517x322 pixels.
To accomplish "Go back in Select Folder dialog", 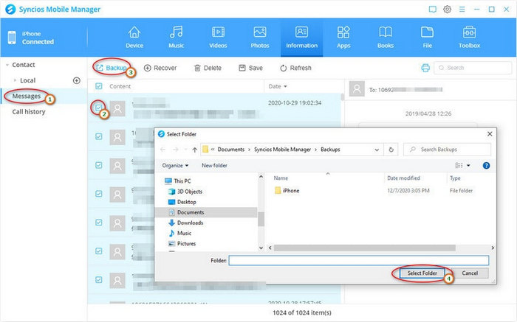I will pyautogui.click(x=163, y=150).
